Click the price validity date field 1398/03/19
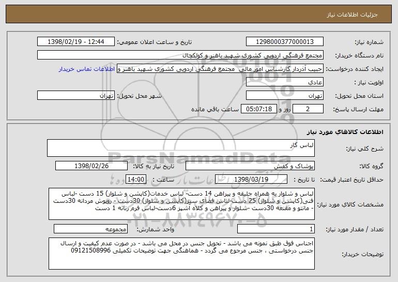This screenshot has height=282, width=398. [x=251, y=180]
